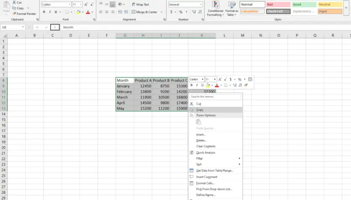Click the Cut button in the ribbon Clipboard group

pyautogui.click(x=17, y=2)
